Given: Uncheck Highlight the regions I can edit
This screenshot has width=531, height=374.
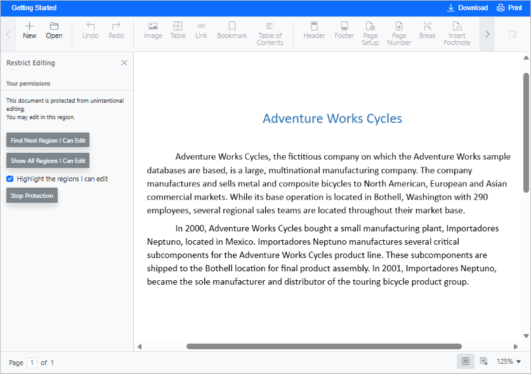Looking at the screenshot, I should [x=10, y=179].
